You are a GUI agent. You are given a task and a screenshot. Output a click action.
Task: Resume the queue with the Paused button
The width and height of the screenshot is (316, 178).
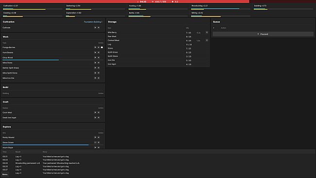tap(263, 34)
